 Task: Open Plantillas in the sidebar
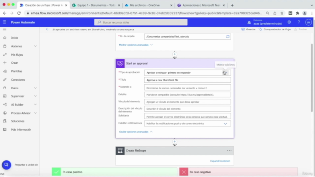click(x=16, y=71)
